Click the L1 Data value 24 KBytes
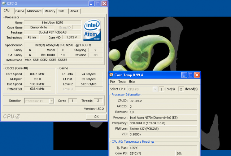 click(89, 74)
